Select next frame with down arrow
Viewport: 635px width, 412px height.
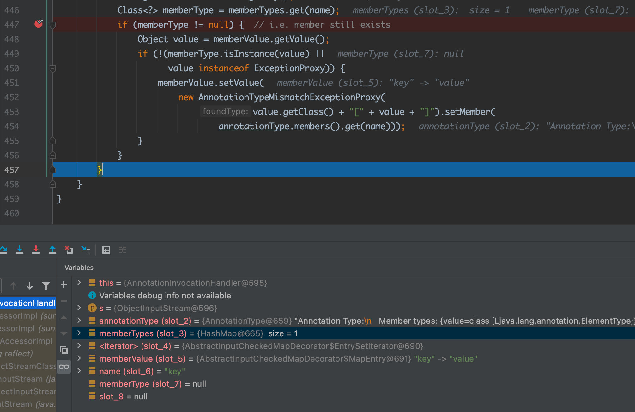pyautogui.click(x=30, y=286)
